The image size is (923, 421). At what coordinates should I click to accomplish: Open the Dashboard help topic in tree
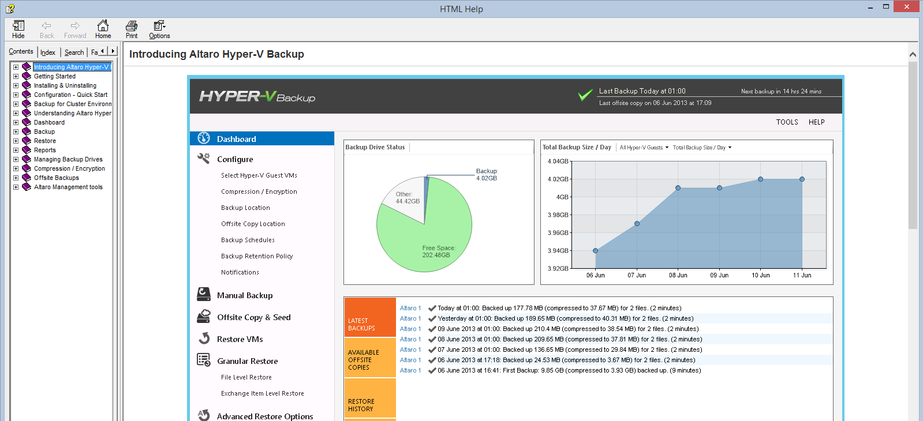(x=49, y=122)
